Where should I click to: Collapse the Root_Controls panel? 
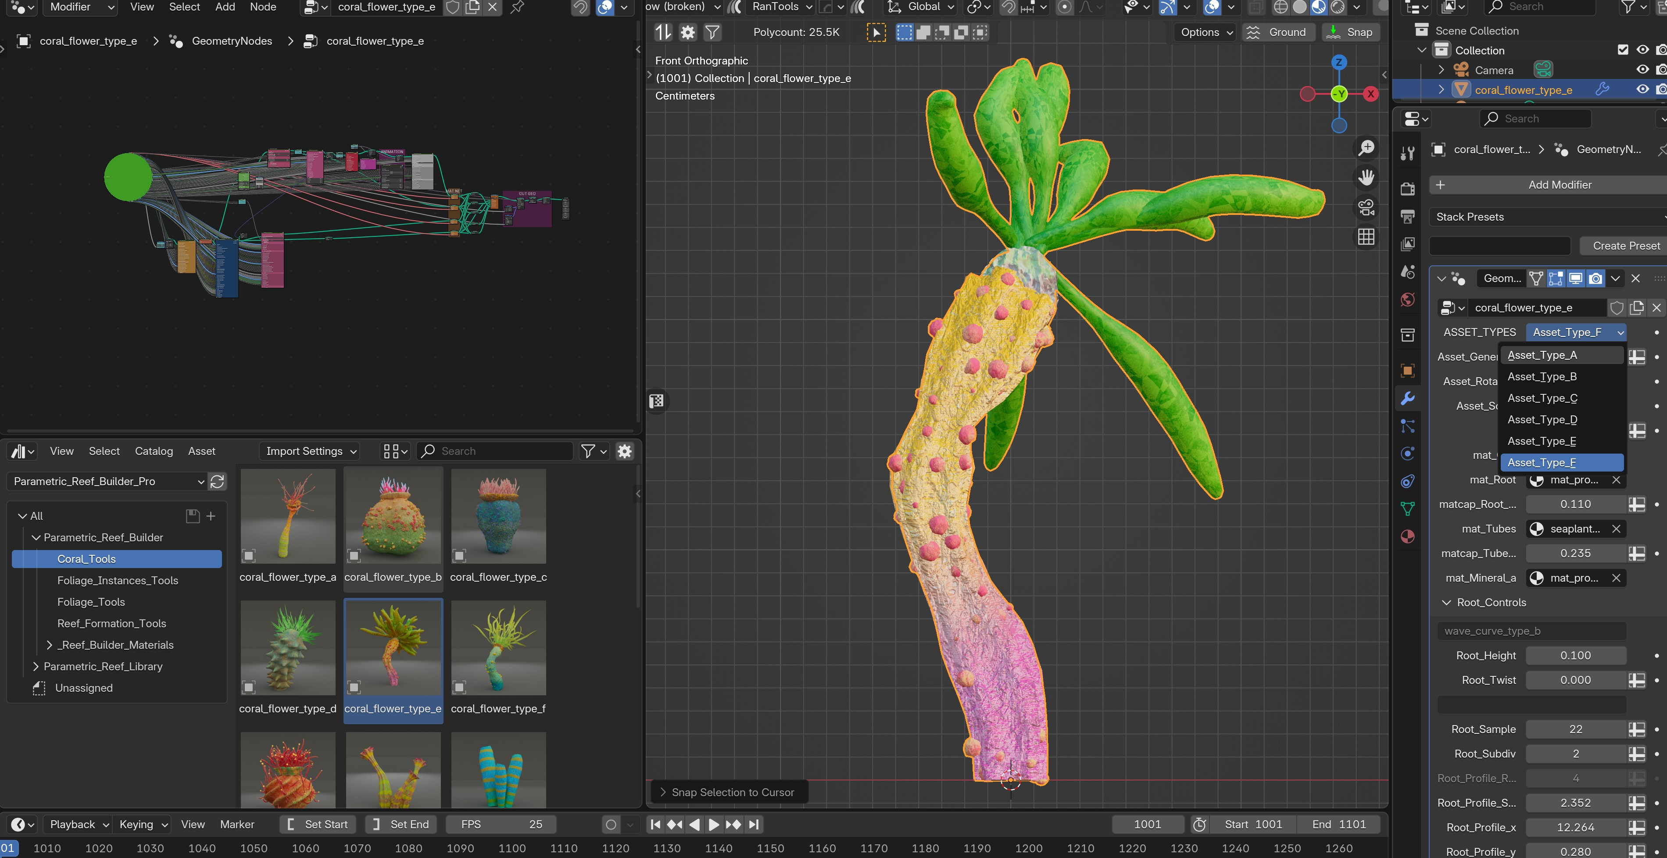click(x=1446, y=602)
